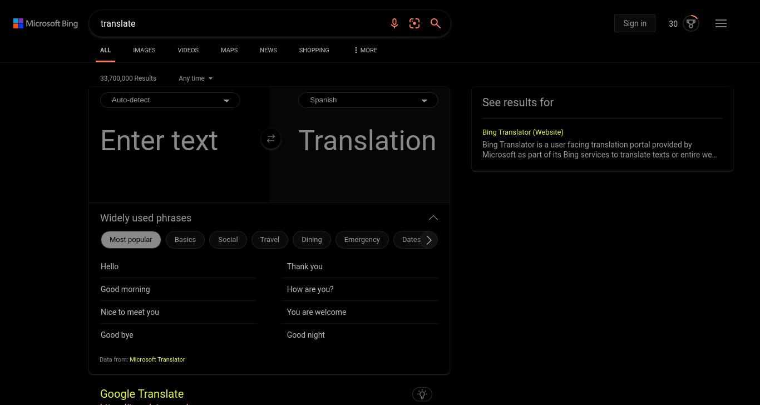
Task: Click the lightbulb icon beside Google Translate
Action: (422, 394)
